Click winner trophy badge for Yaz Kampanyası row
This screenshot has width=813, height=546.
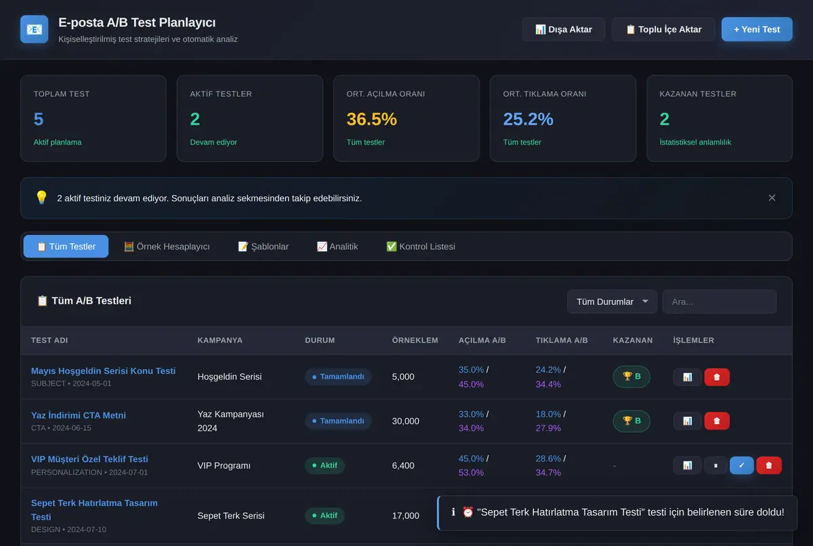(x=631, y=421)
